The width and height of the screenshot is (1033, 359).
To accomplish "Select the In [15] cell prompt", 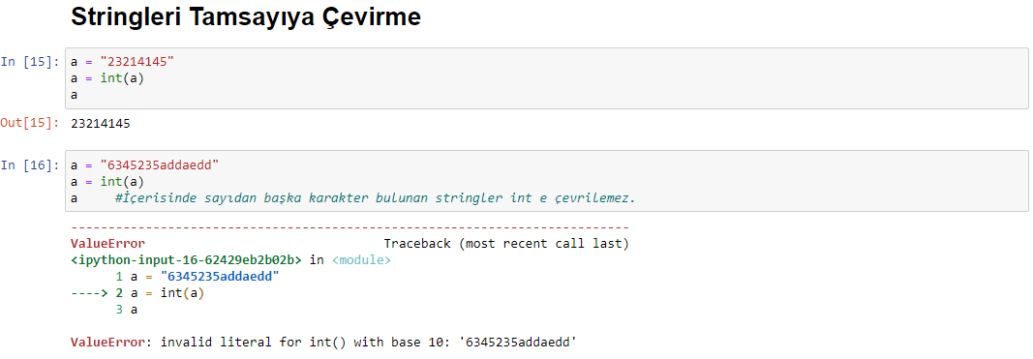I will pos(30,62).
